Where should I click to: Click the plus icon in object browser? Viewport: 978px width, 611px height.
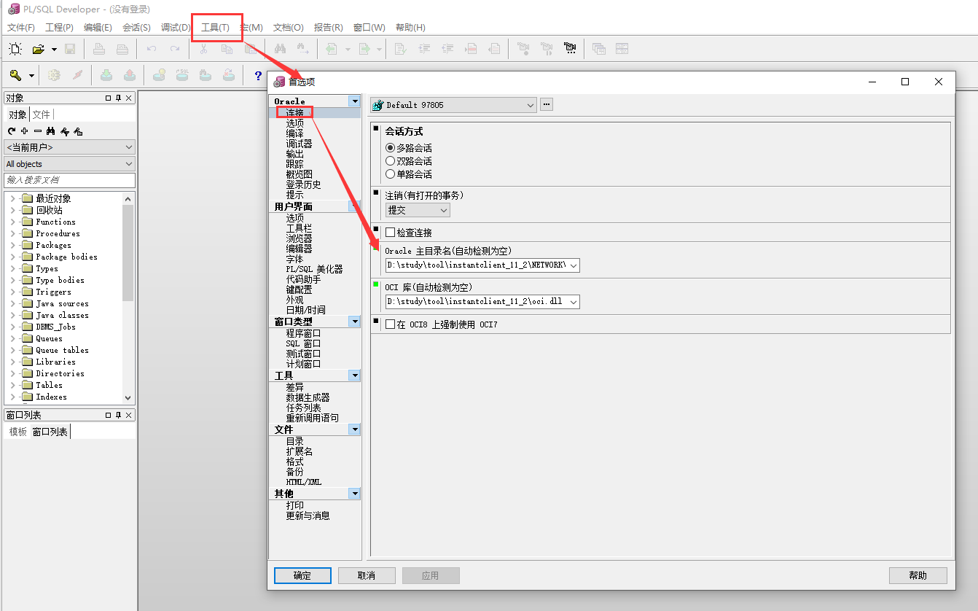25,131
